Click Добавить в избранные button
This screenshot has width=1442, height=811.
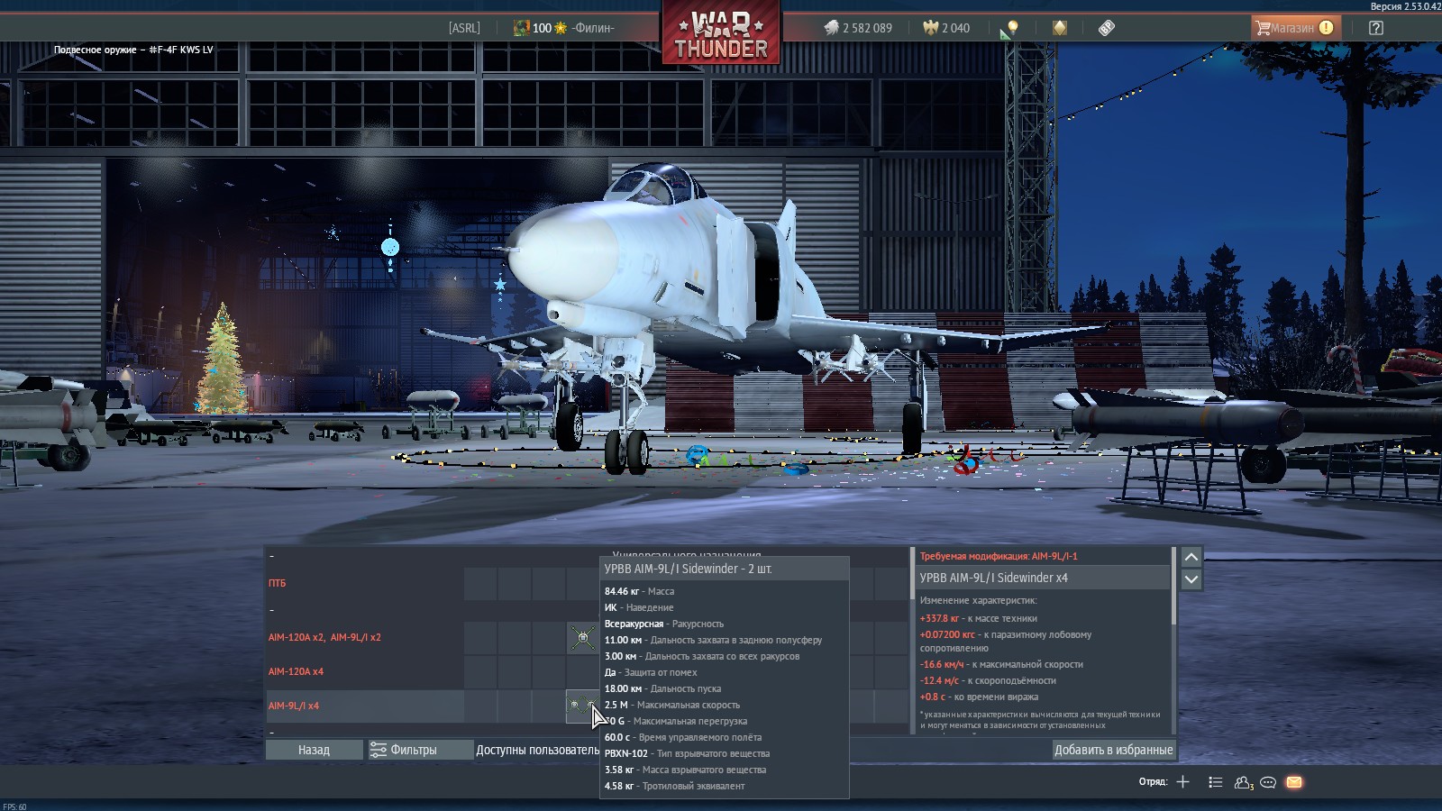(1113, 750)
